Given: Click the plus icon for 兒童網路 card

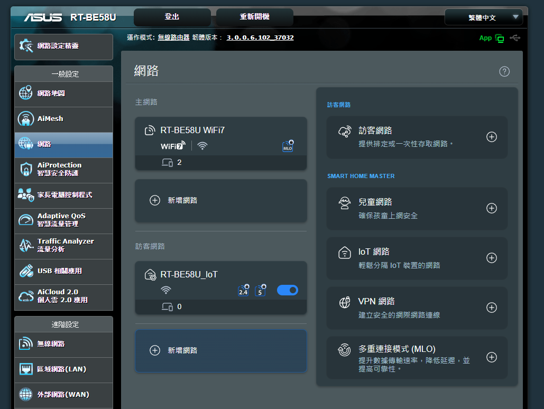Looking at the screenshot, I should pos(491,208).
